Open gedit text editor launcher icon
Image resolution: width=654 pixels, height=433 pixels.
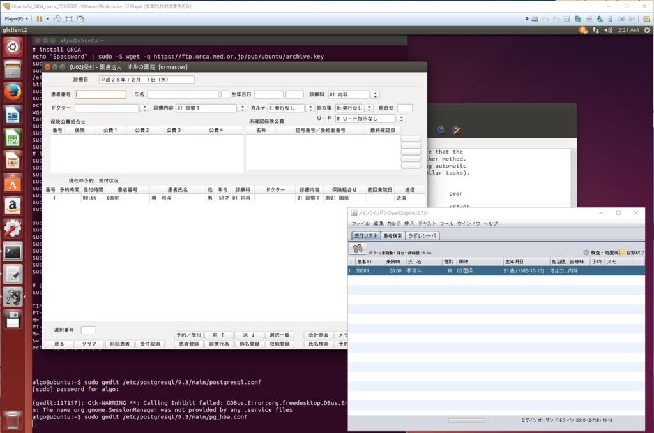point(13,274)
